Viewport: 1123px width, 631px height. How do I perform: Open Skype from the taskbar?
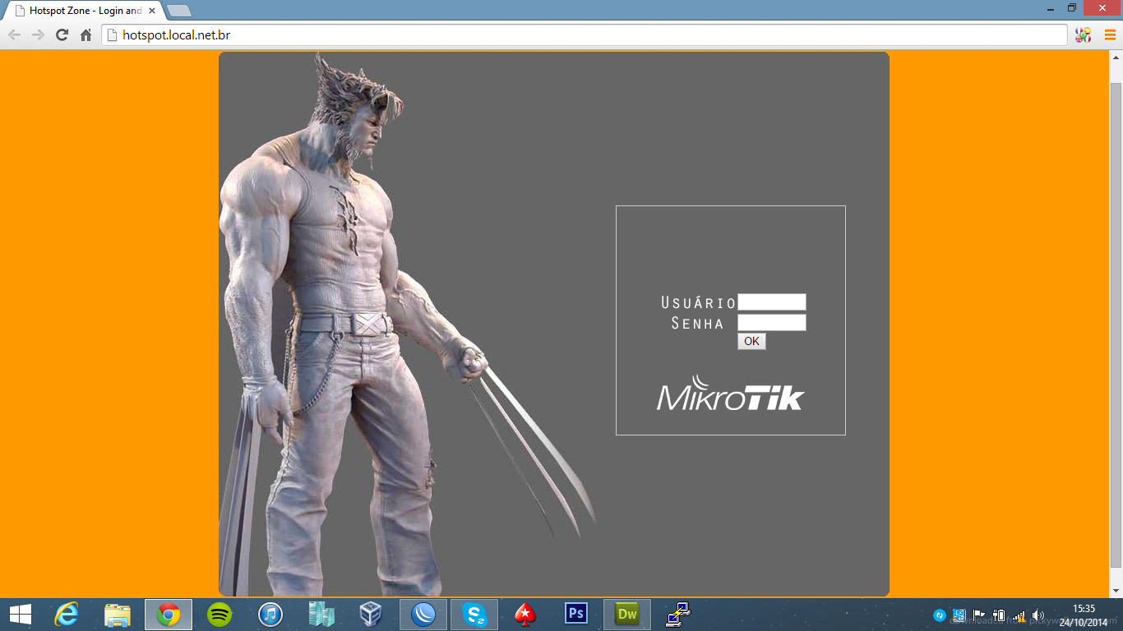pyautogui.click(x=474, y=615)
